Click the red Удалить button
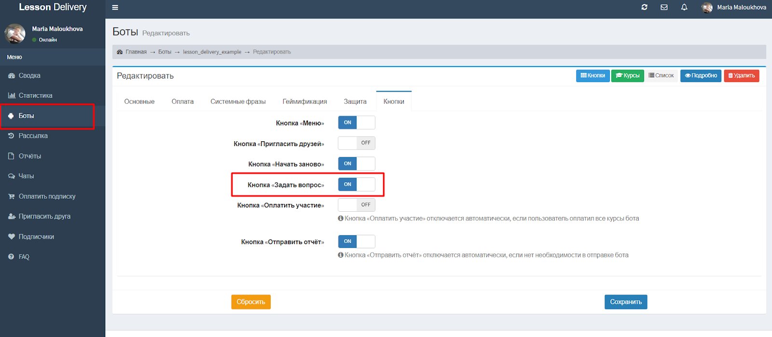Screen dimensions: 772x337 (x=741, y=76)
